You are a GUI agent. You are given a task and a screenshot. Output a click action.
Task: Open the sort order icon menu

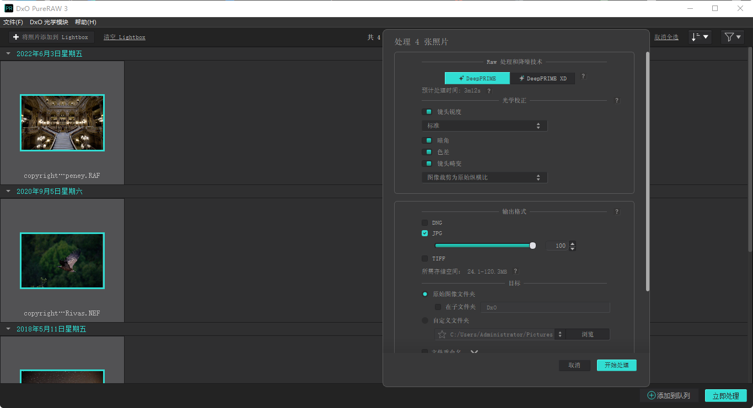click(700, 37)
